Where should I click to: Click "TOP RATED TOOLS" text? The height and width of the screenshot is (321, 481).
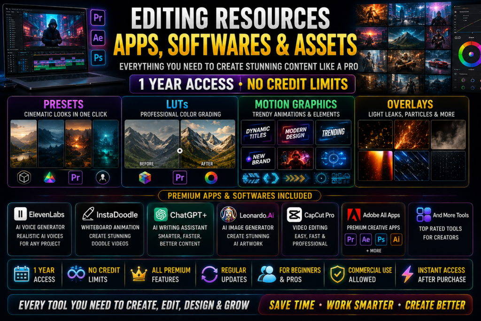[x=441, y=228]
